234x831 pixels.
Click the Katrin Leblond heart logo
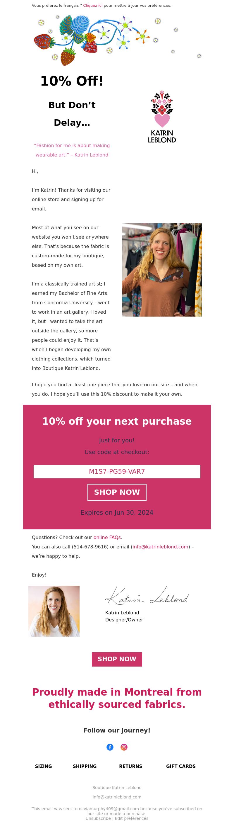[x=162, y=117]
